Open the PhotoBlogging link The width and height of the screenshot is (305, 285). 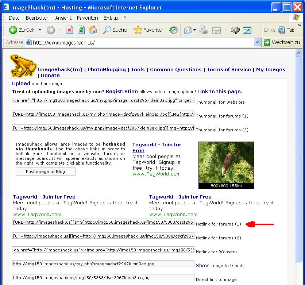point(107,69)
